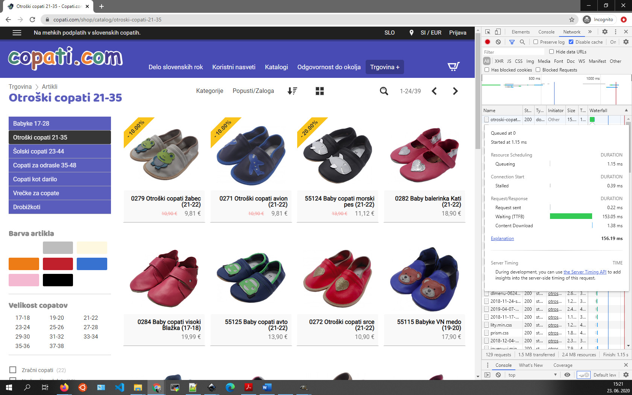632x395 pixels.
Task: Expand the Trgovina + menu
Action: 384,67
